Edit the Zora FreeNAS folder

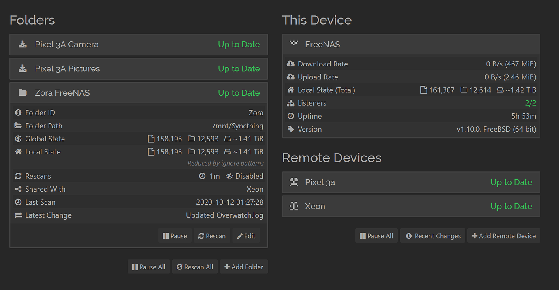tap(246, 236)
